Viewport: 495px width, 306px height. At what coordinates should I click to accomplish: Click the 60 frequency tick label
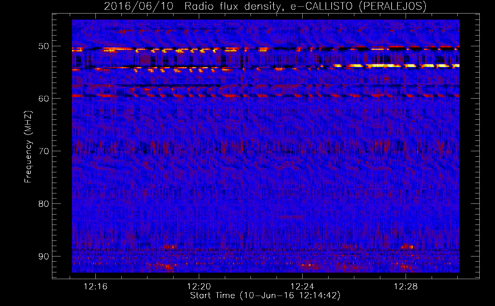click(44, 99)
